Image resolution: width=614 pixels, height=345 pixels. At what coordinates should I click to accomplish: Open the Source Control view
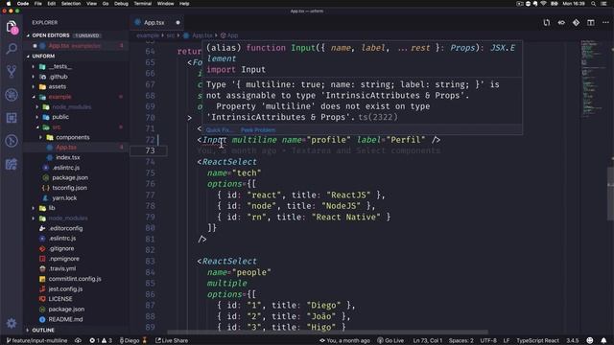click(x=12, y=71)
